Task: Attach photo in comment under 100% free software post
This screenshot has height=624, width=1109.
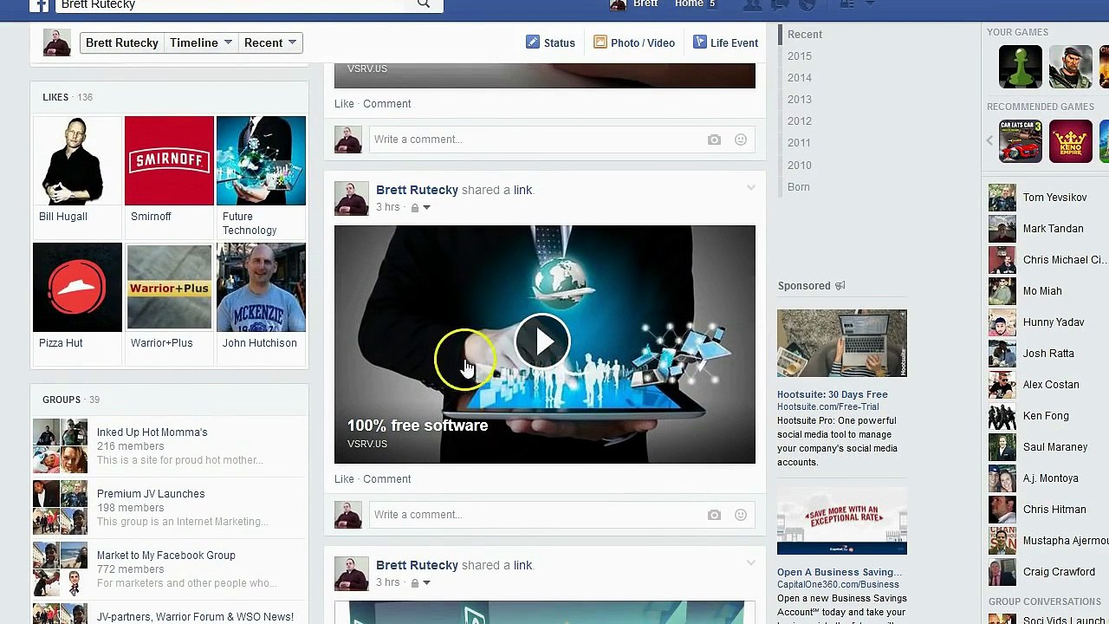Action: click(x=714, y=515)
